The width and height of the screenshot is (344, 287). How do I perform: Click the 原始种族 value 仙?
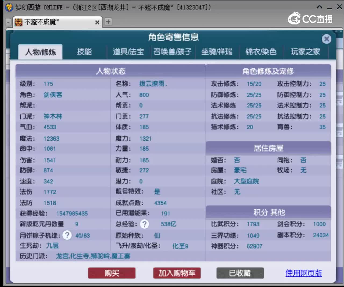click(157, 236)
